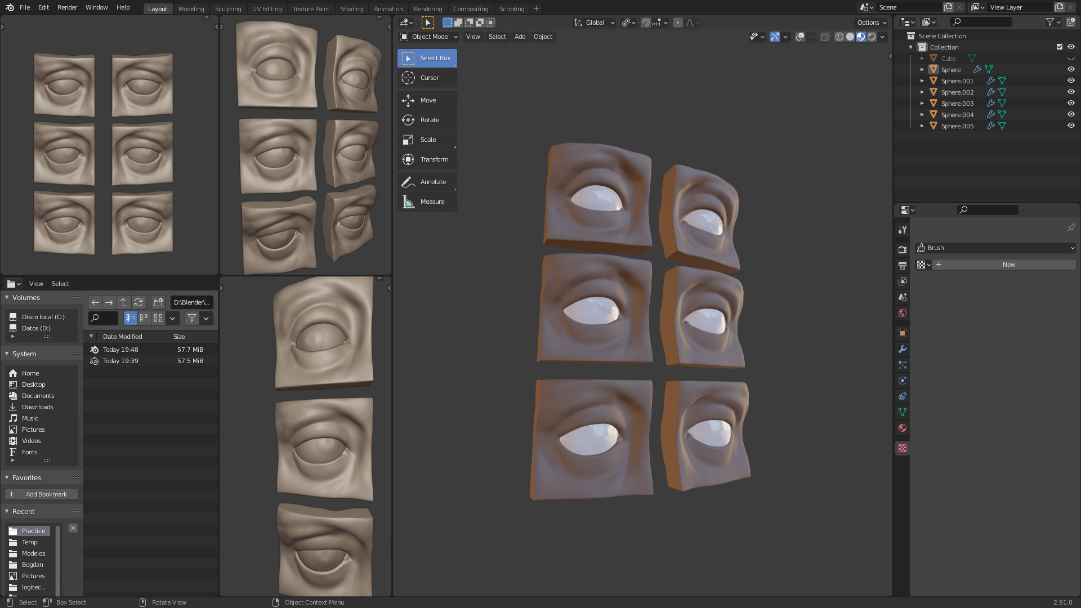This screenshot has width=1081, height=608.
Task: Switch to rendered viewport shading
Action: click(872, 37)
